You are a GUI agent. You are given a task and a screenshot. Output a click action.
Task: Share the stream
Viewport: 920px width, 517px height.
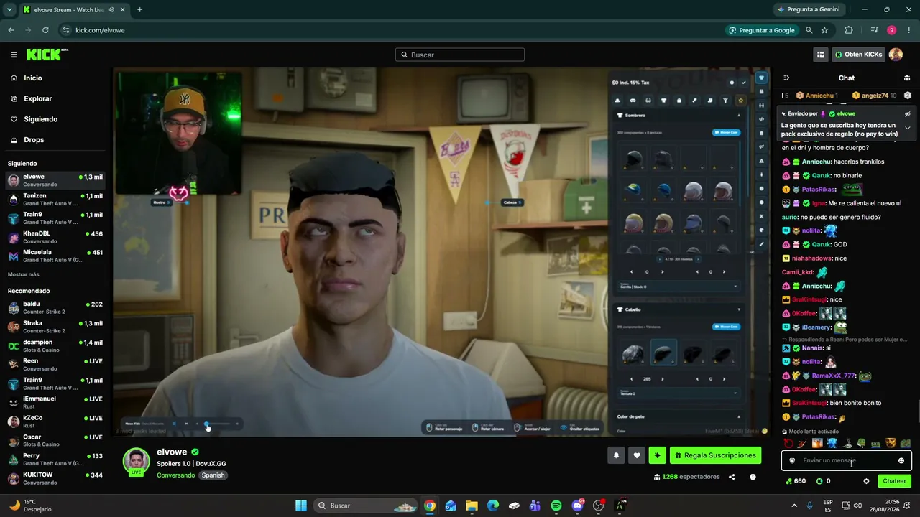pos(732,477)
